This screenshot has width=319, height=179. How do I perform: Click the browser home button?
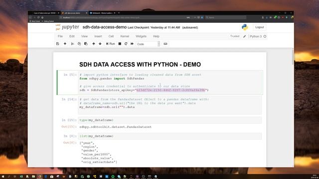pyautogui.click(x=42, y=18)
